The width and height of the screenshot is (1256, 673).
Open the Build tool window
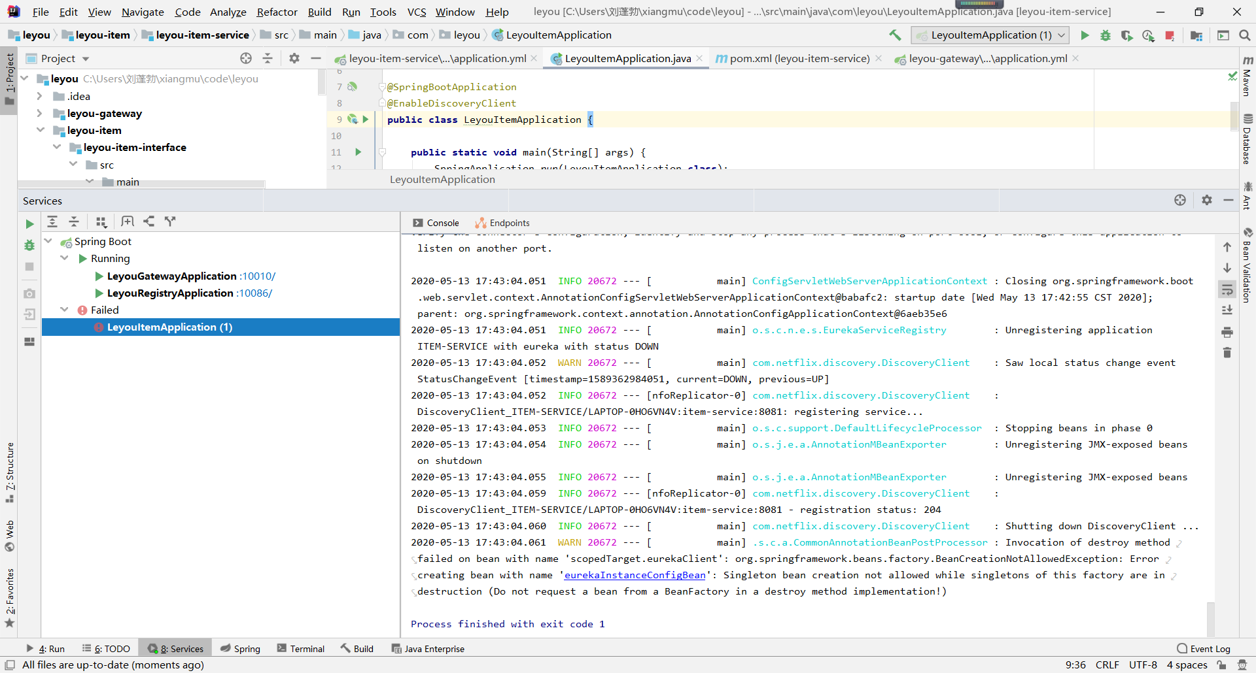pos(357,648)
